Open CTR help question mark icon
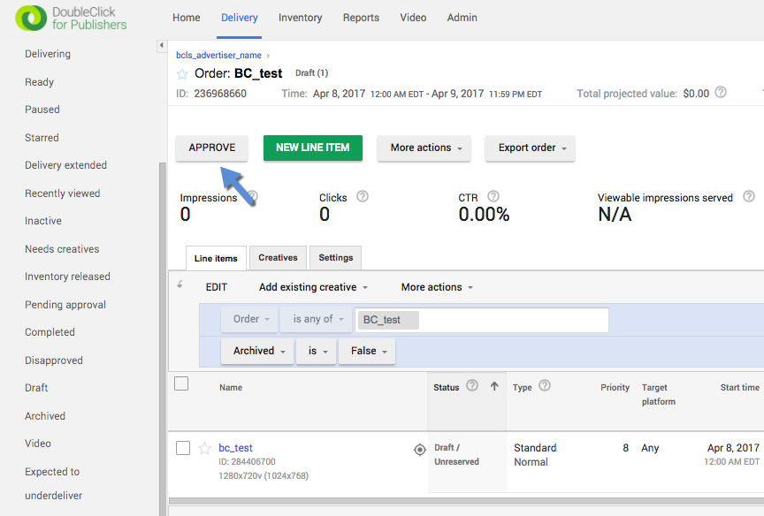 (493, 197)
